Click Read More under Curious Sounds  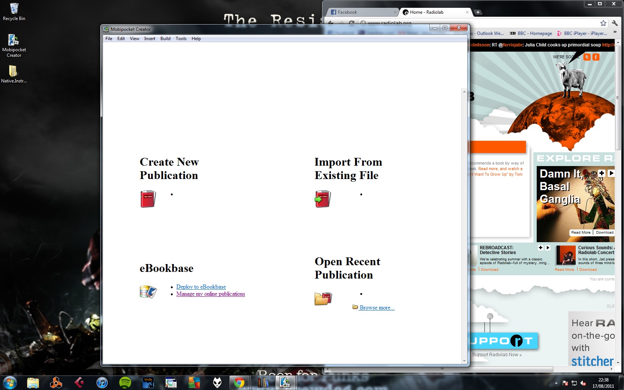564,270
